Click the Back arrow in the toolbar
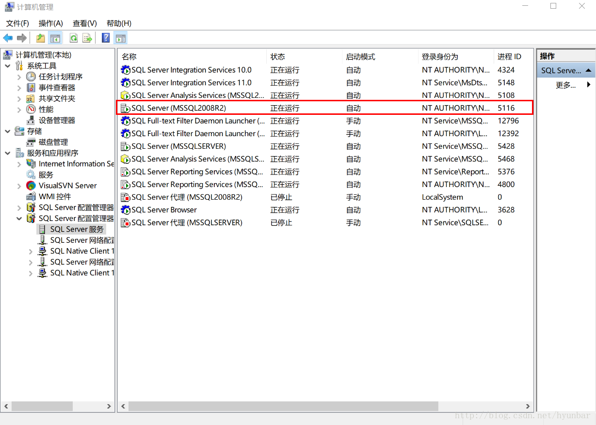The width and height of the screenshot is (596, 425). [x=8, y=38]
